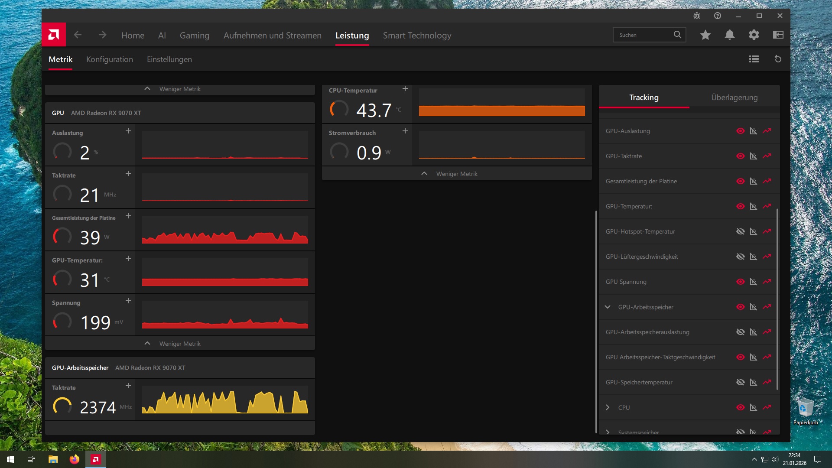
Task: Open the bug report icon in title bar
Action: 697,16
